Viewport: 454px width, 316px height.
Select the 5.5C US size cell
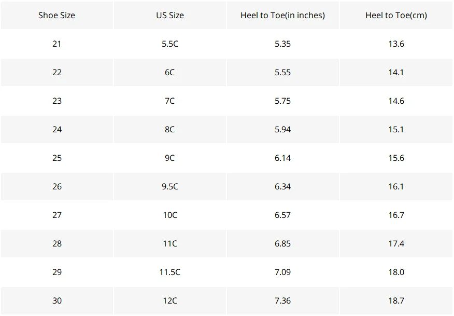(170, 44)
